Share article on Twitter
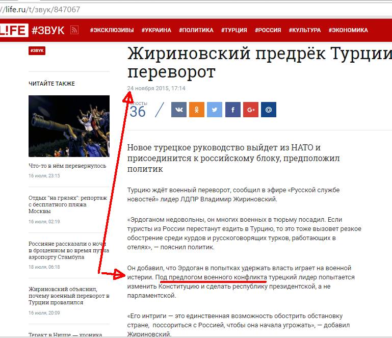 pos(215,110)
